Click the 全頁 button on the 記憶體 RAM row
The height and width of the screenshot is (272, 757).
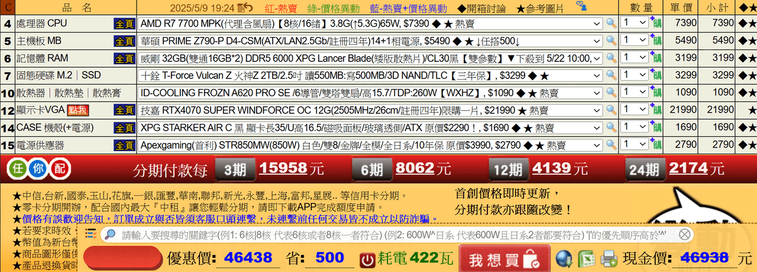tap(124, 58)
